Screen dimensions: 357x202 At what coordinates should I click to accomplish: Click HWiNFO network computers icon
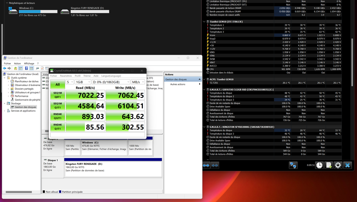click(x=293, y=165)
